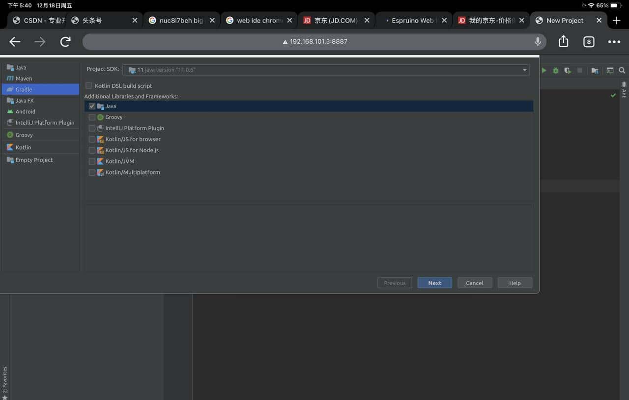Enable the Kotlin DSL build script checkbox
This screenshot has width=629, height=400.
click(x=88, y=85)
